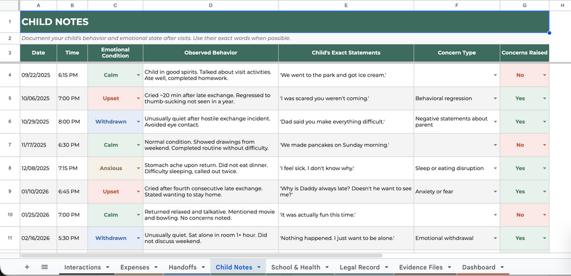
Task: Open Interactions tab dropdown arrow
Action: [107, 267]
